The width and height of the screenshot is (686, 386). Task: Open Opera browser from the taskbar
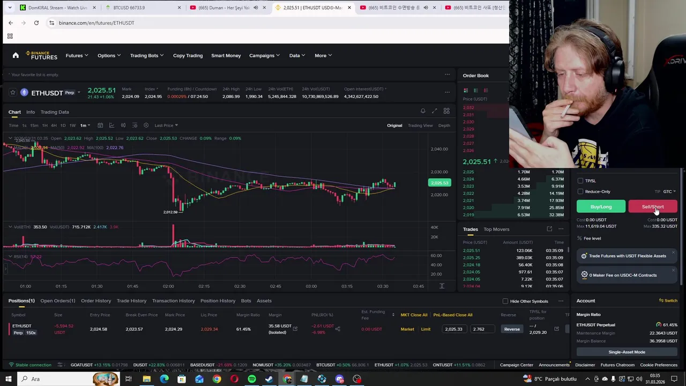pos(234,379)
